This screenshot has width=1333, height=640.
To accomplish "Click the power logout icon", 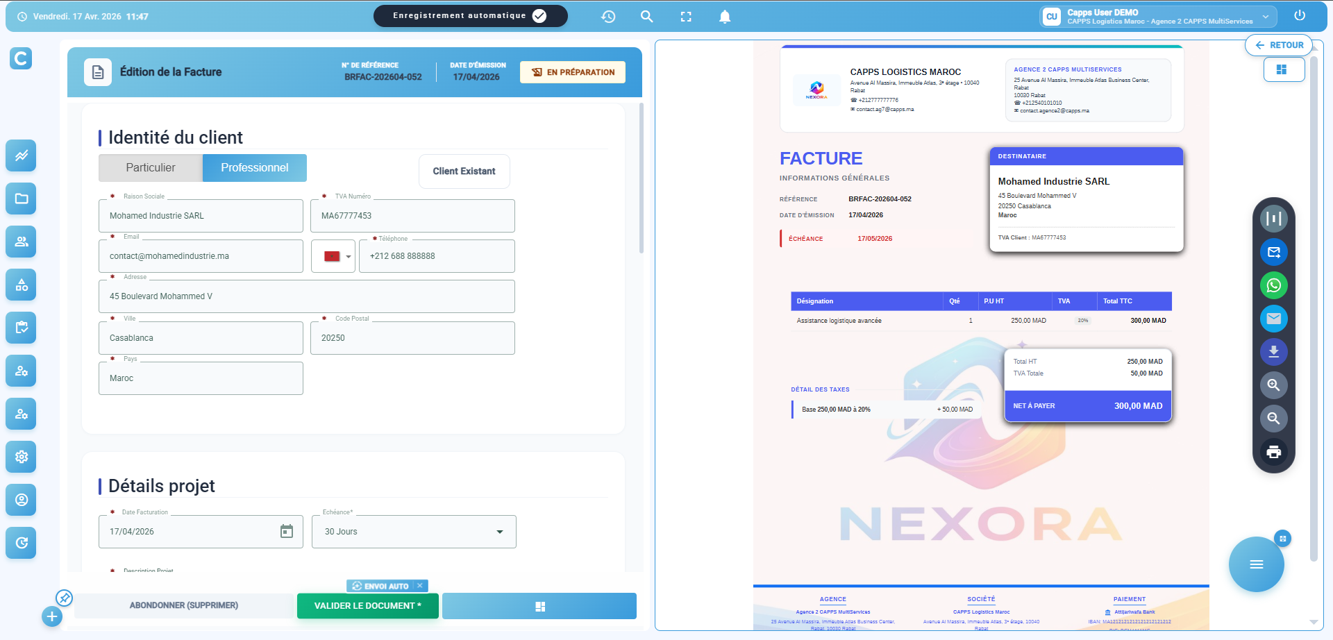I will (x=1300, y=15).
